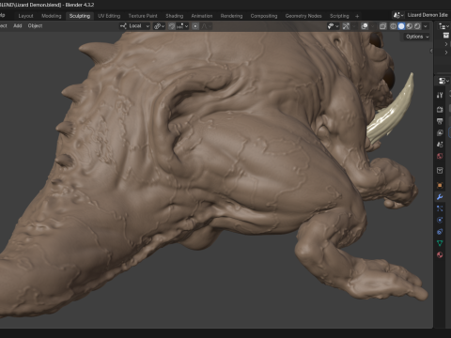
Task: Select the Sculpting workspace tab
Action: point(80,16)
